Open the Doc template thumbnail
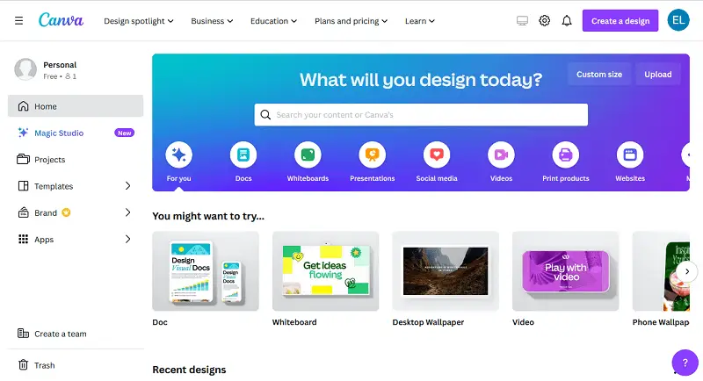This screenshot has width=703, height=381. [206, 271]
